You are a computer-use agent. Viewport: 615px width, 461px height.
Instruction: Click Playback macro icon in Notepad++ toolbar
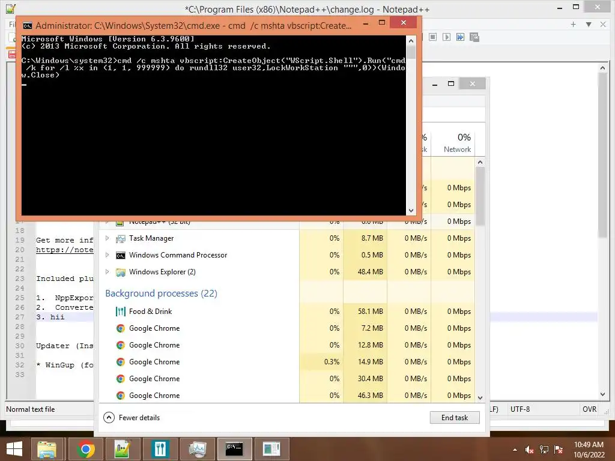[x=446, y=37]
